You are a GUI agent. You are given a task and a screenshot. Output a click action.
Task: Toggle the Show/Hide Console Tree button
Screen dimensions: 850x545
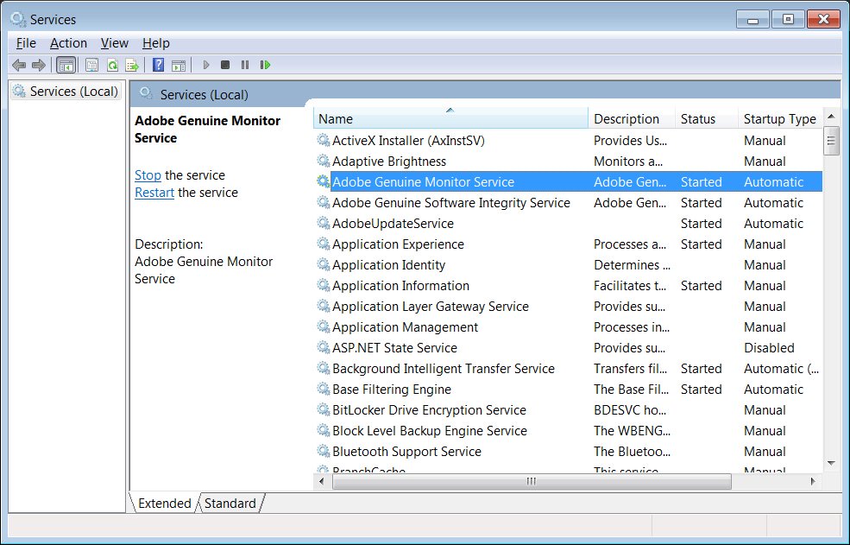click(x=66, y=65)
